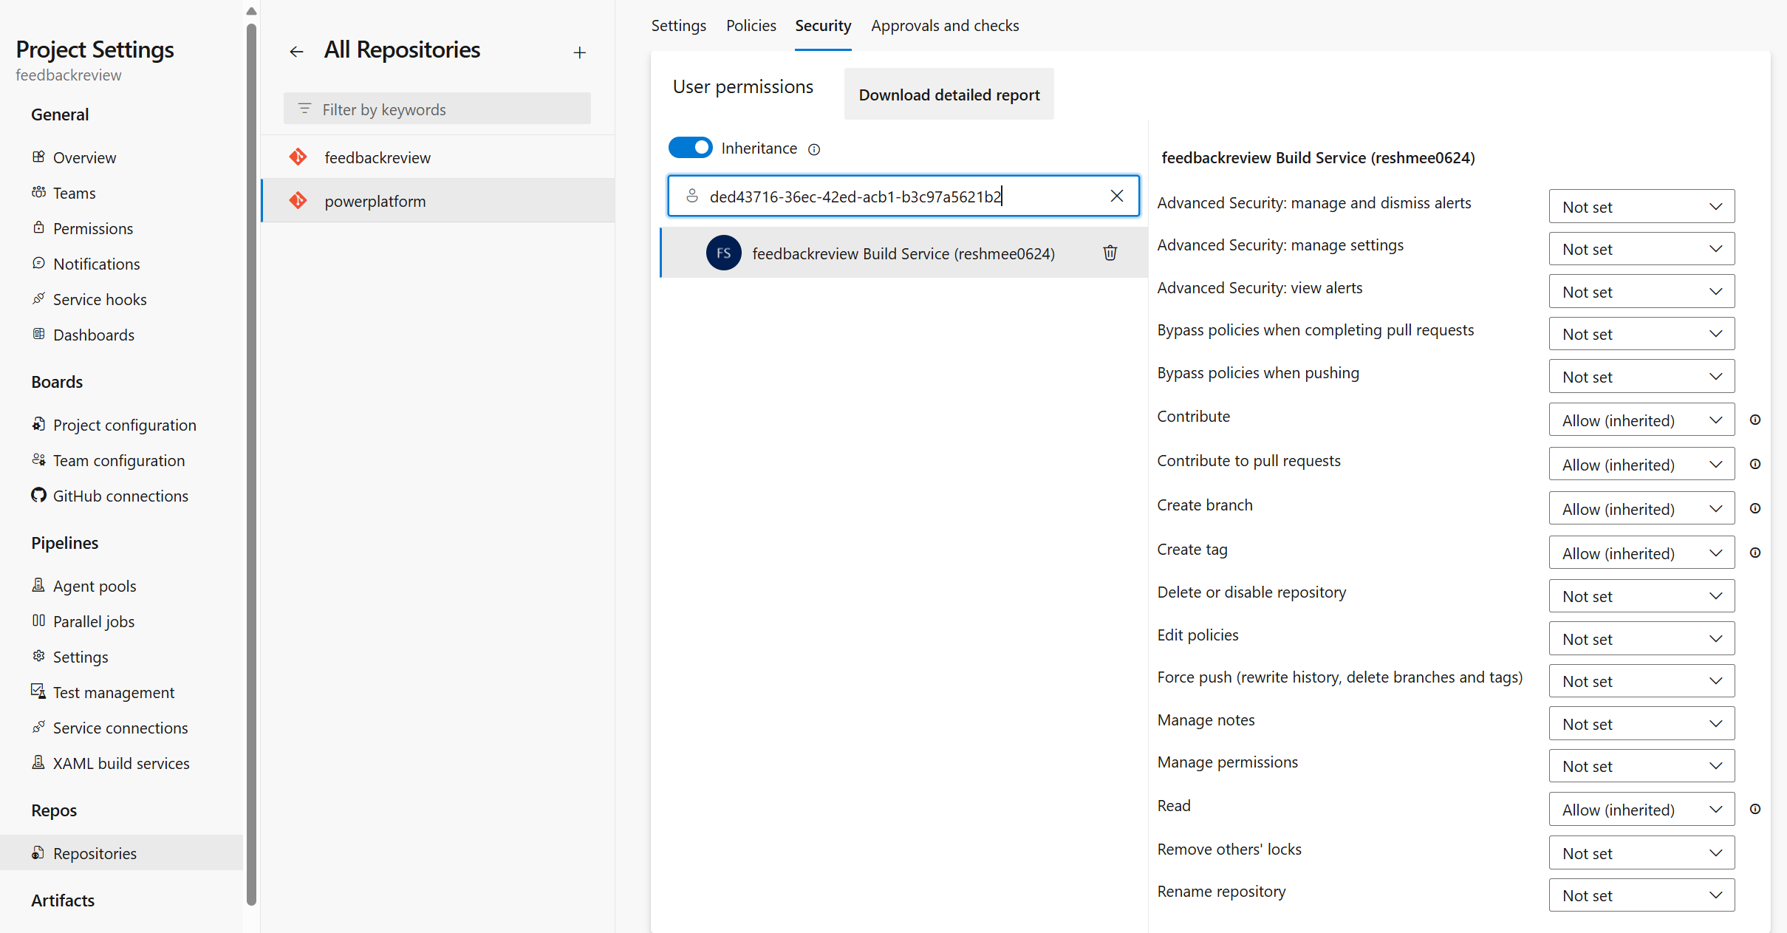Click the plus icon to add a repository

pyautogui.click(x=579, y=52)
